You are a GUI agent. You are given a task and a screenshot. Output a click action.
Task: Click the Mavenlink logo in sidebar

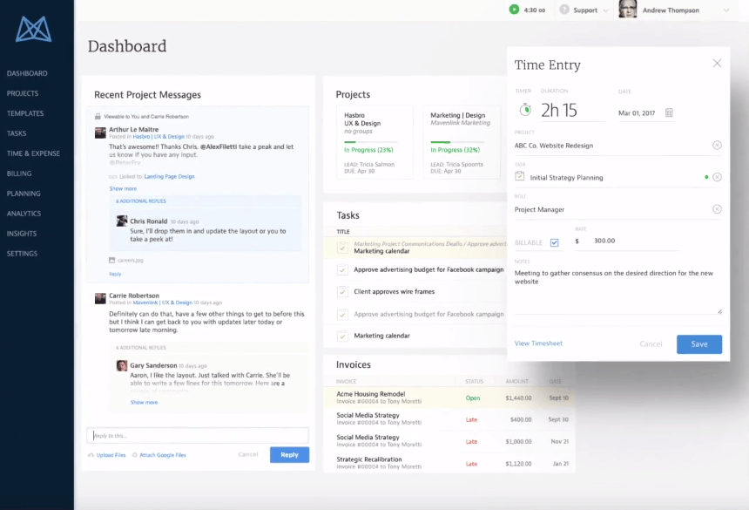point(33,29)
